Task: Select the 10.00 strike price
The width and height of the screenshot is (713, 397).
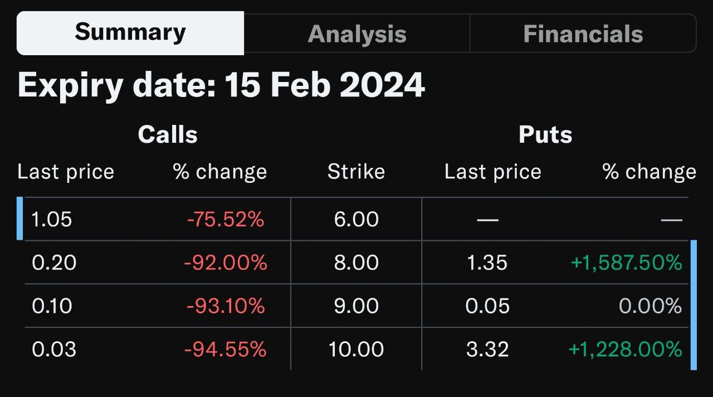Action: 356,350
